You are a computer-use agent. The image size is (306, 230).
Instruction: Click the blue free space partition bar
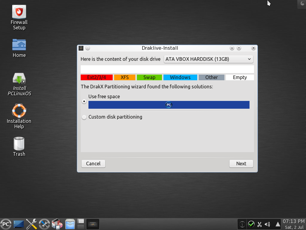[x=169, y=105]
